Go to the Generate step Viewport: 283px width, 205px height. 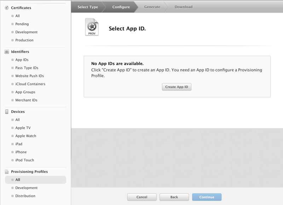click(152, 7)
